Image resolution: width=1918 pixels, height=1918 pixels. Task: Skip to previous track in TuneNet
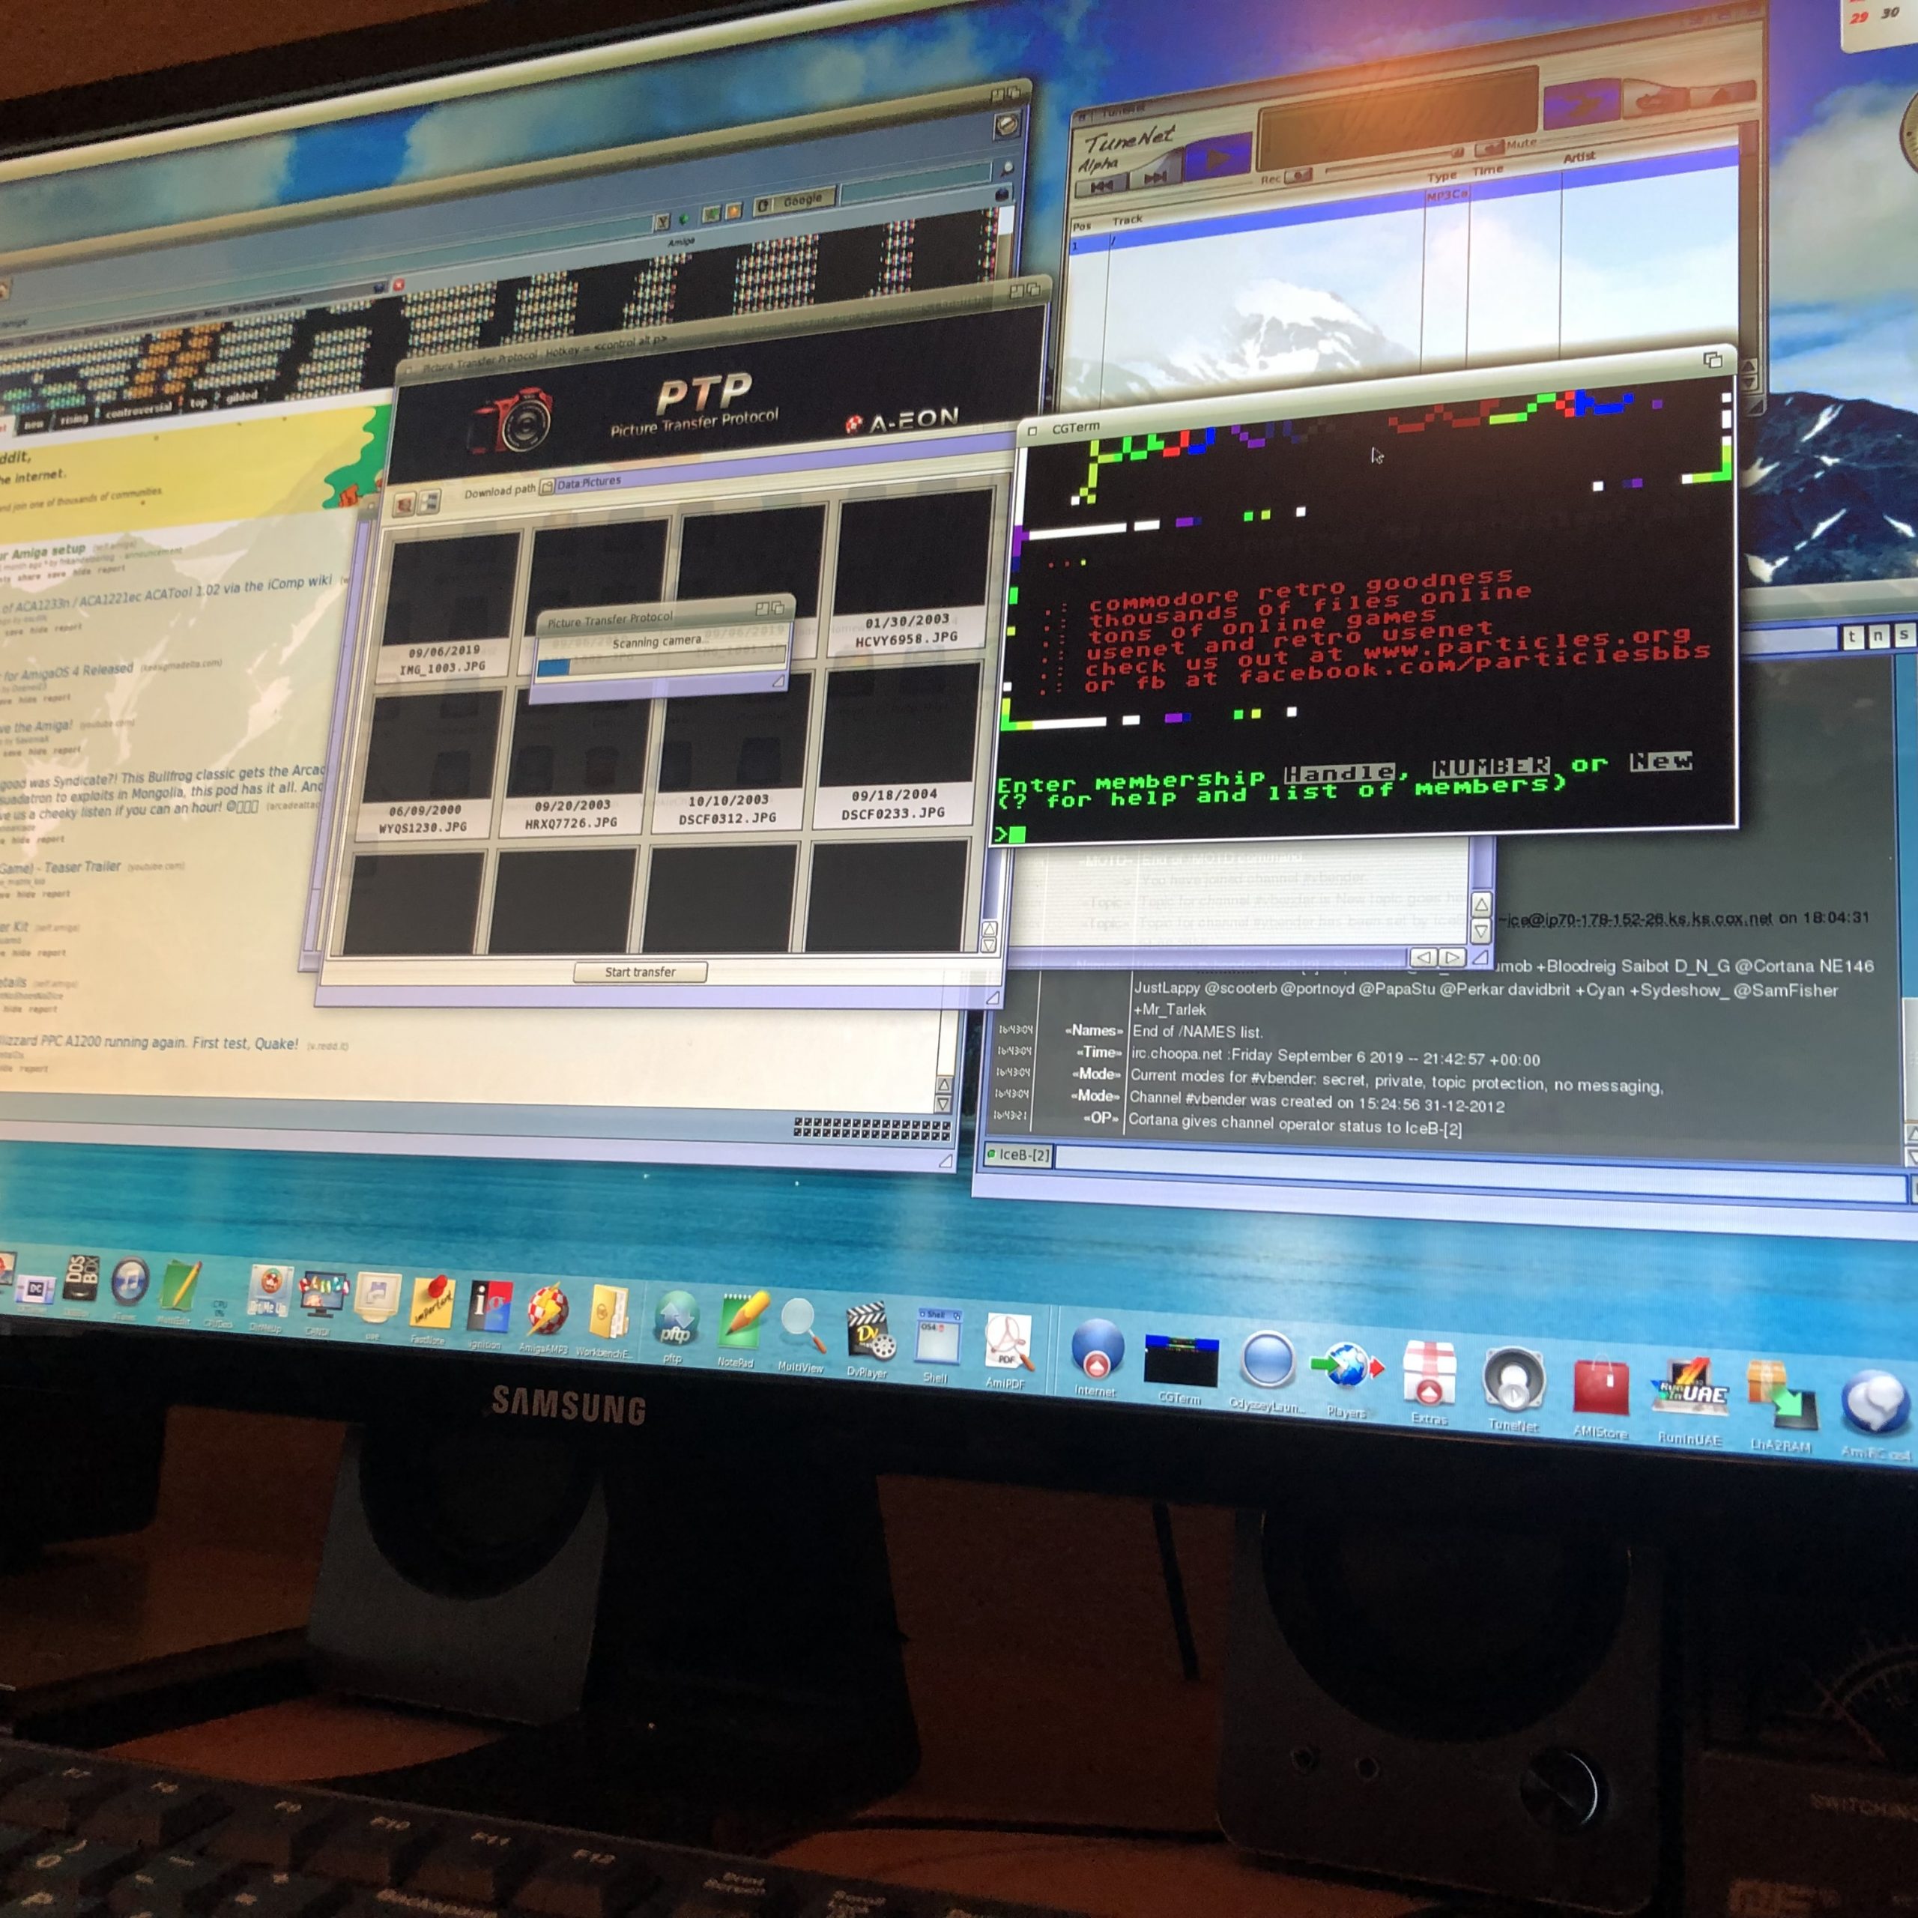1101,186
